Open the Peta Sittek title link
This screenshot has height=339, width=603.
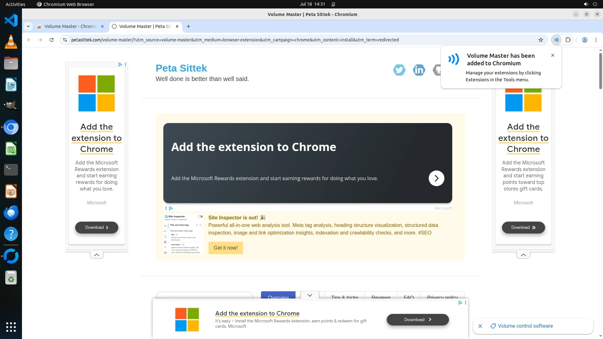click(x=181, y=68)
